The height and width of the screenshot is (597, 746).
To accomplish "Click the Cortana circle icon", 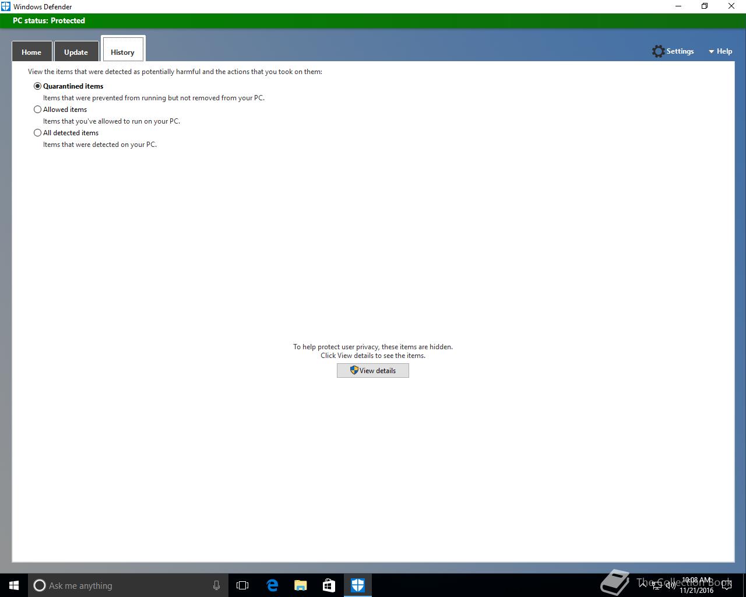I will [x=40, y=585].
